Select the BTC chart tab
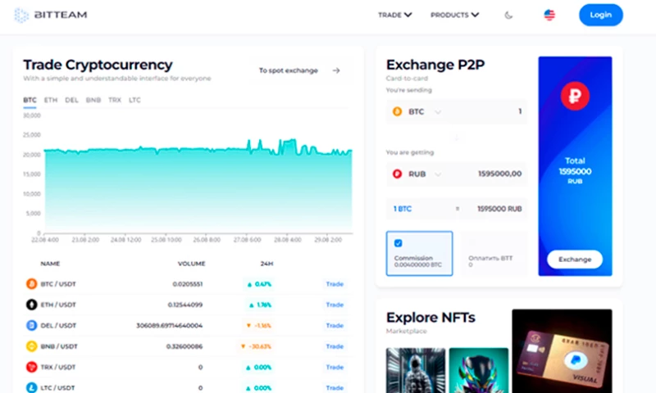Viewport: 656px width, 393px height. point(30,100)
